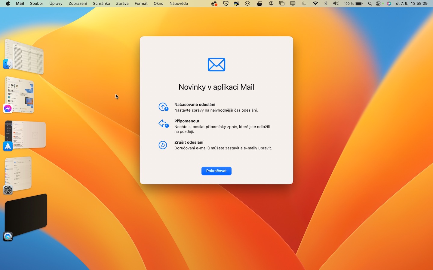The image size is (433, 270).
Task: Open the Zpráva menu
Action: (122, 4)
